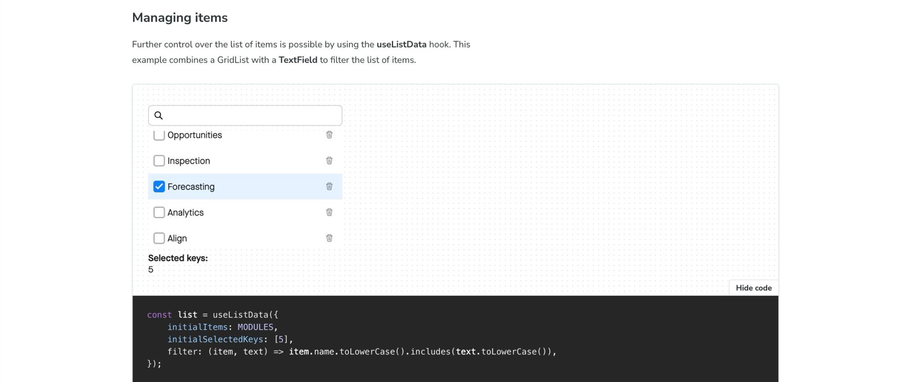Click the Managing items heading

[180, 18]
